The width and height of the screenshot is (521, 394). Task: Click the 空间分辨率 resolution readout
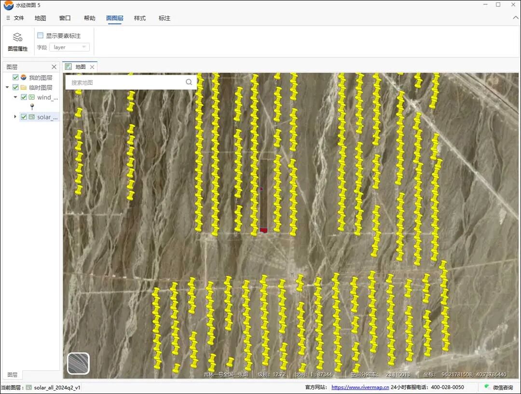(x=381, y=374)
